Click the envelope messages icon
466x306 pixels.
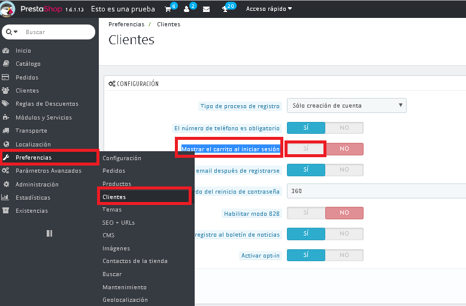tap(206, 10)
